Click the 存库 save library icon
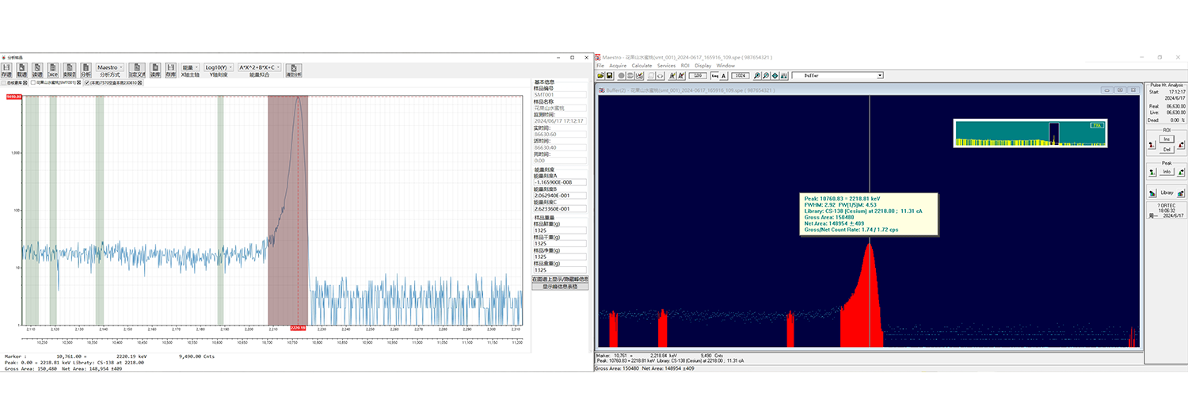Viewport: 1188px width, 396px height. pos(170,70)
